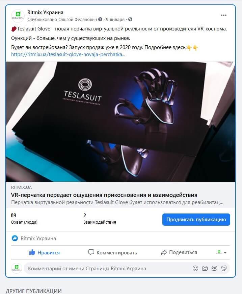242x294 pixels.
Task: Click the comment input field
Action: point(108,269)
